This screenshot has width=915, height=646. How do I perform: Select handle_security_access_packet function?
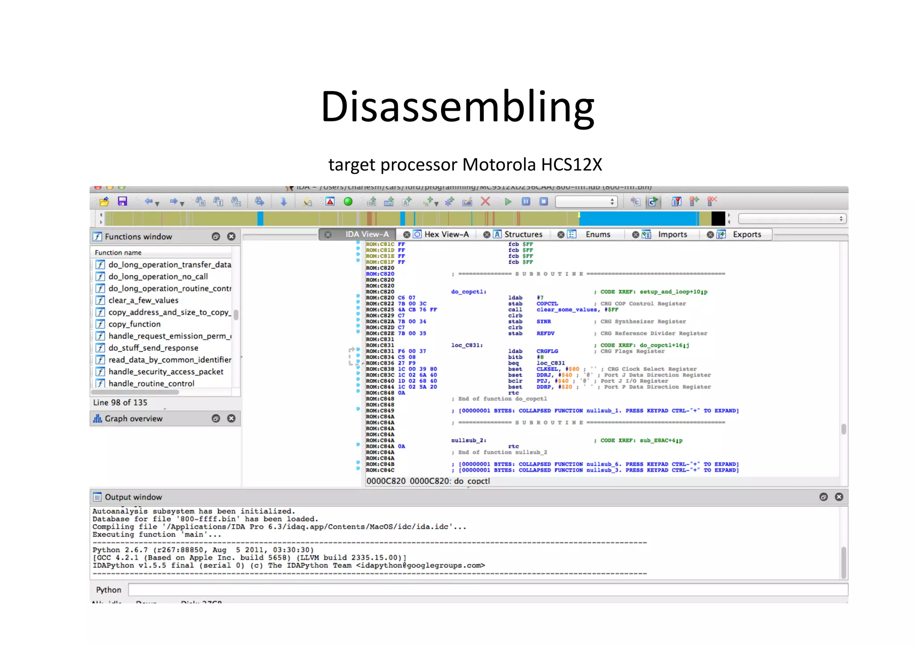click(x=165, y=371)
